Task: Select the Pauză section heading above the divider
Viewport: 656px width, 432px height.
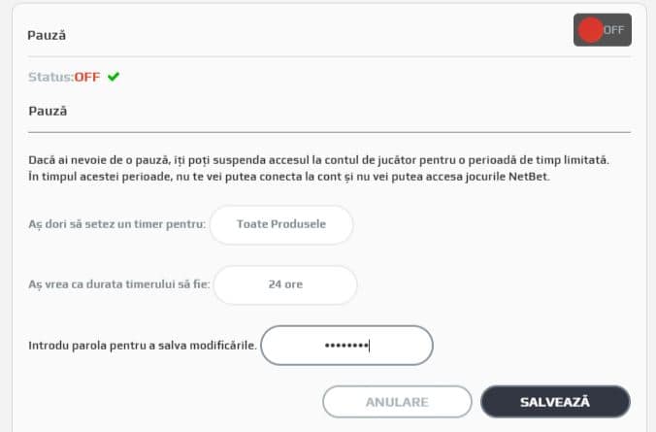Action: [47, 111]
